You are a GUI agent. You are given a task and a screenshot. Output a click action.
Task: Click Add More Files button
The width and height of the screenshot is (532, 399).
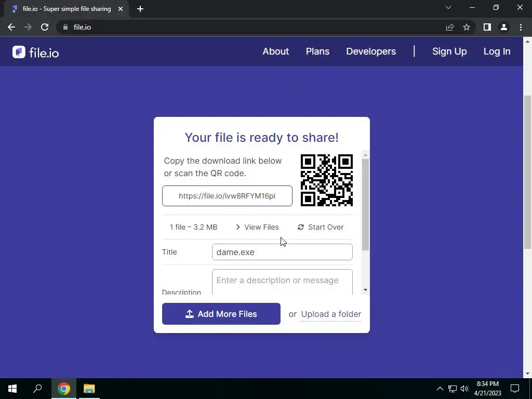(x=221, y=314)
